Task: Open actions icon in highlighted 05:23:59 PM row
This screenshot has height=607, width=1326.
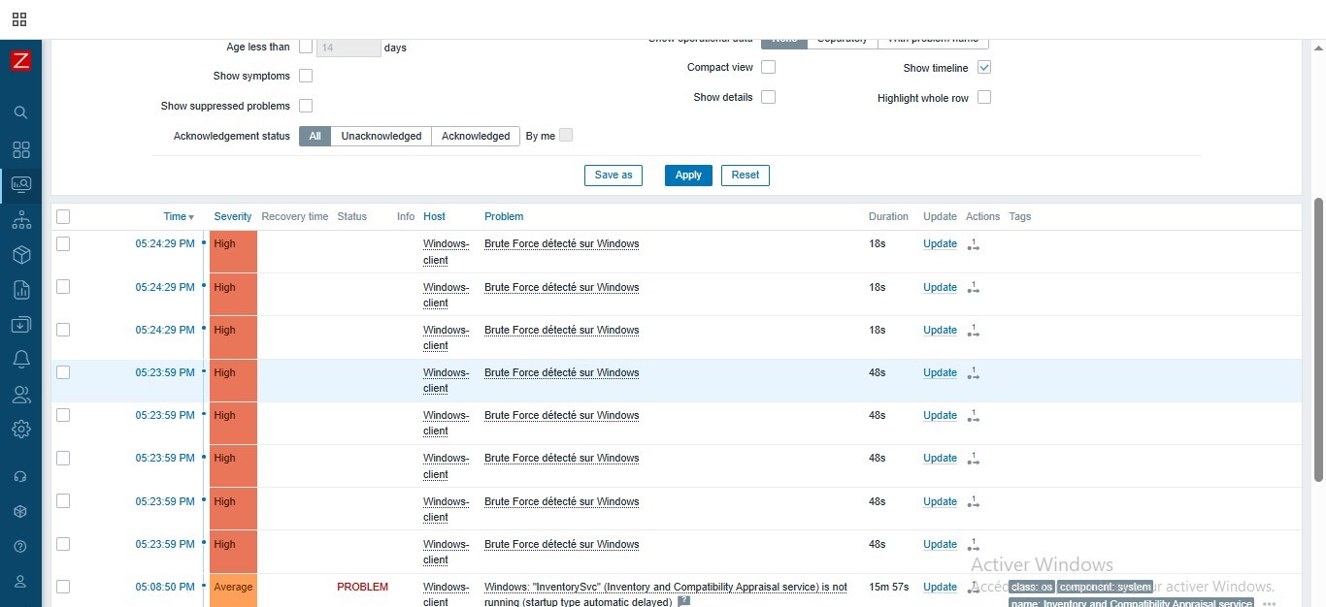Action: point(974,373)
